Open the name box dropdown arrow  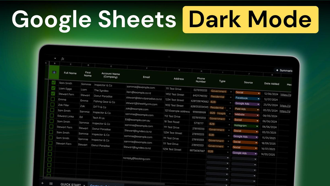(55, 58)
